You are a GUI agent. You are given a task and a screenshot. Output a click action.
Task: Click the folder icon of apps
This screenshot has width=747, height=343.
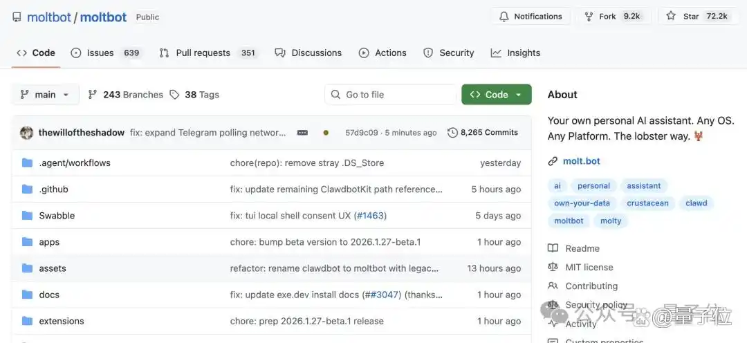coord(27,242)
